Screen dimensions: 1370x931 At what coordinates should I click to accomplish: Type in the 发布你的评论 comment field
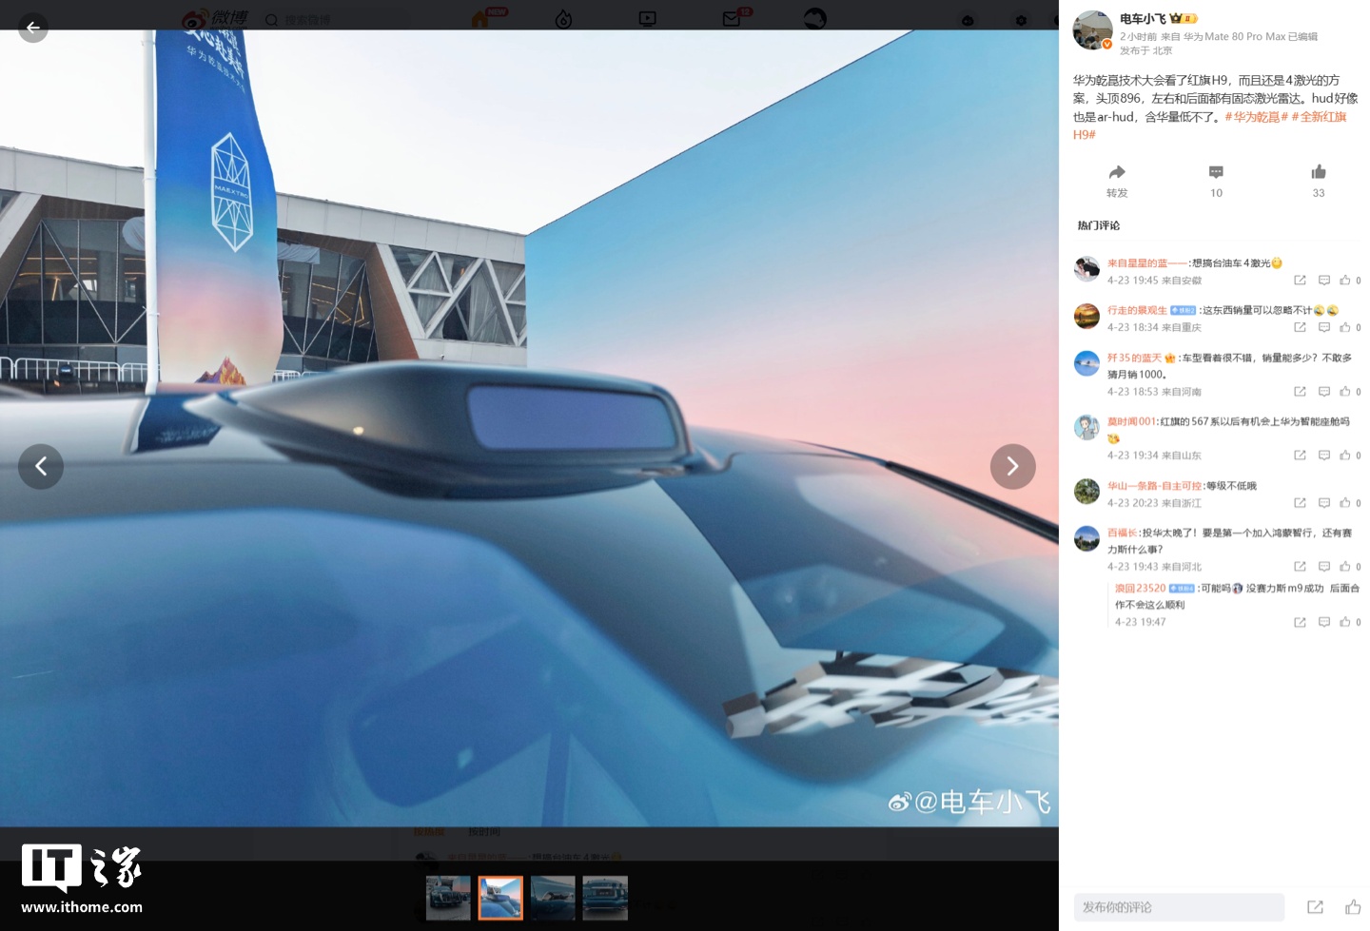1179,907
